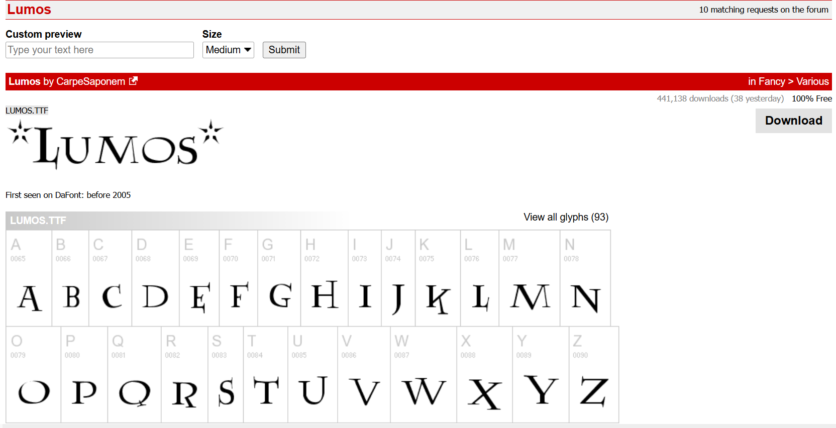Focus the custom preview text field

click(x=99, y=50)
